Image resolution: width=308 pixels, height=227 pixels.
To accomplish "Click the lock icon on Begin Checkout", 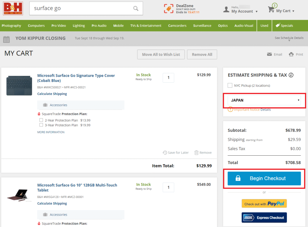I will pos(238,178).
